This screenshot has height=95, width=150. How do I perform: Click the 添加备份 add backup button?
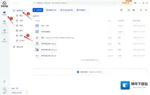[x=81, y=10]
